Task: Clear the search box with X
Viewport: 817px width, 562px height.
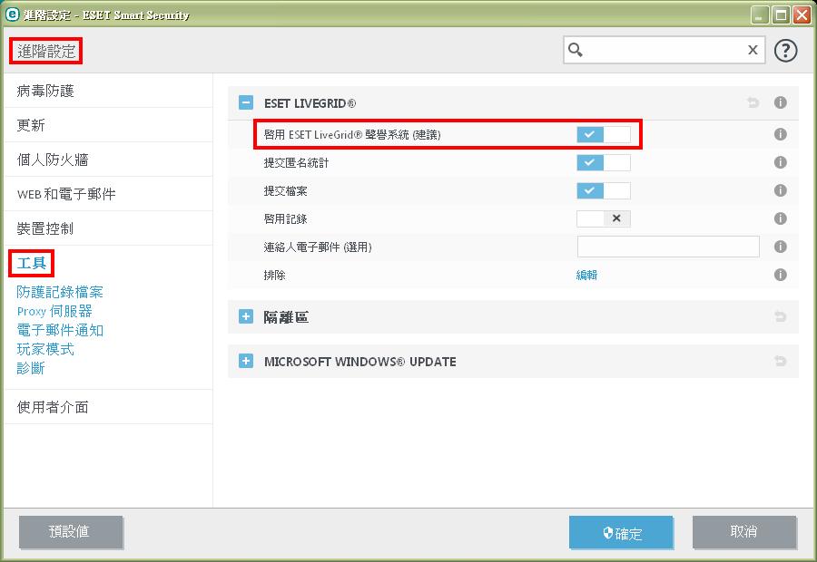Action: [x=753, y=50]
